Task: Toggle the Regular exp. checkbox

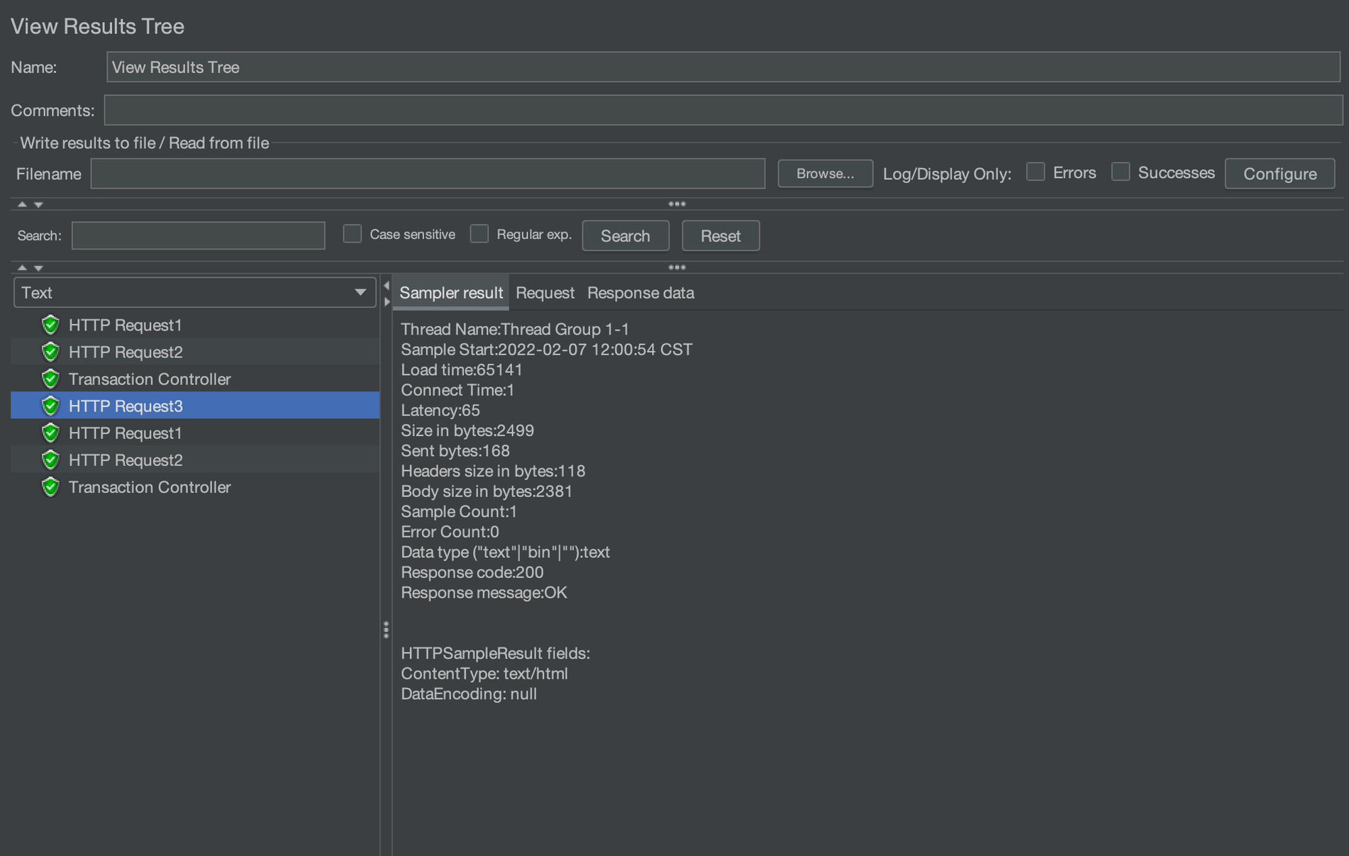Action: coord(479,234)
